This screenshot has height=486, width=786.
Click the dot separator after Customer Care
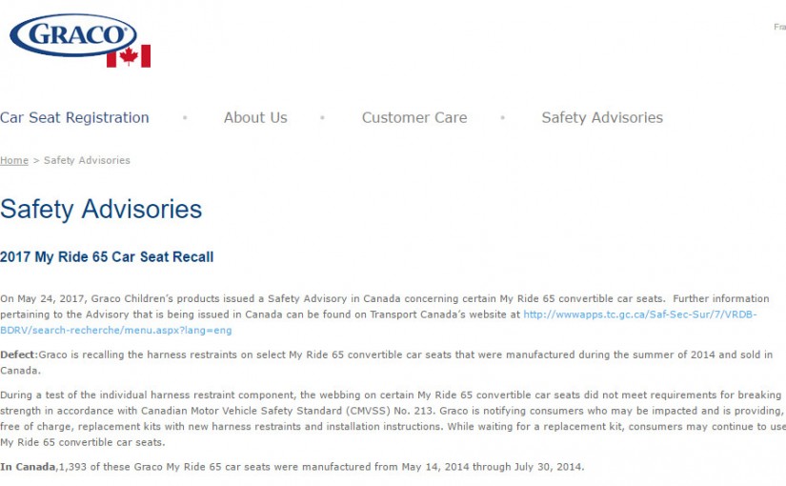coord(503,118)
